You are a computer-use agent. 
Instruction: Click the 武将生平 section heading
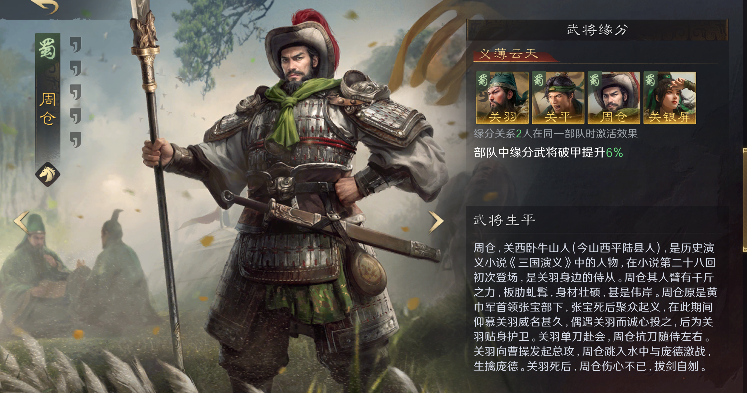point(504,220)
